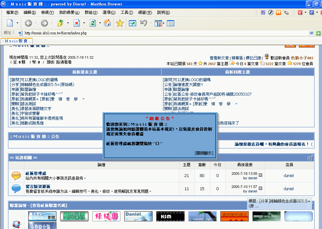Screen dimensions: 322x229
Task: Click the 網際風雲 alliance banner
Action: (x=74, y=216)
